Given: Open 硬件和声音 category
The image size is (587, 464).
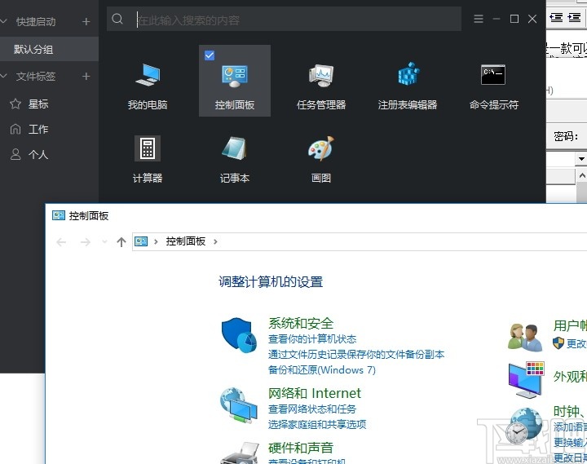Looking at the screenshot, I should [x=301, y=448].
